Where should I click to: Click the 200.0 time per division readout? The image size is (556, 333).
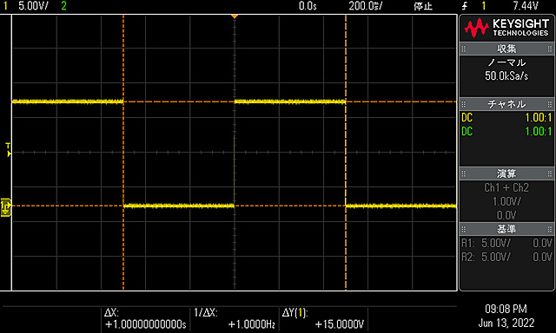coord(366,6)
